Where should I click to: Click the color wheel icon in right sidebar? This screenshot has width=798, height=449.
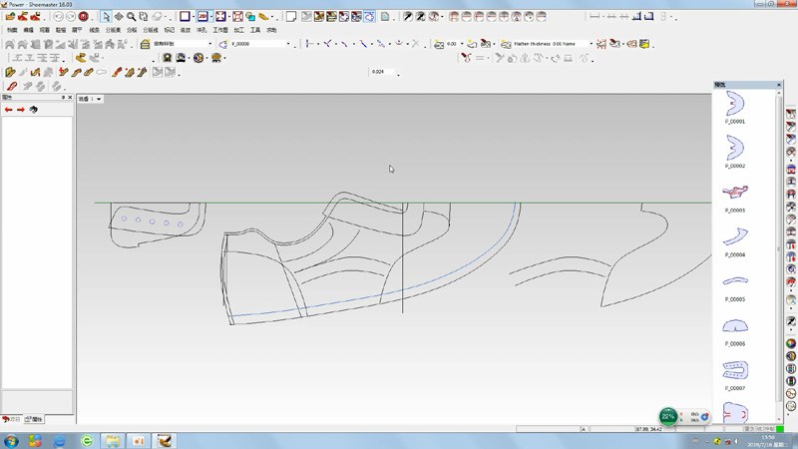790,344
